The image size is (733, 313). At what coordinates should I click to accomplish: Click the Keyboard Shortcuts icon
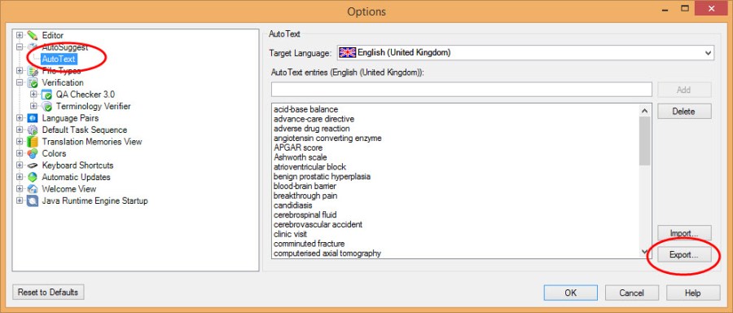(33, 165)
